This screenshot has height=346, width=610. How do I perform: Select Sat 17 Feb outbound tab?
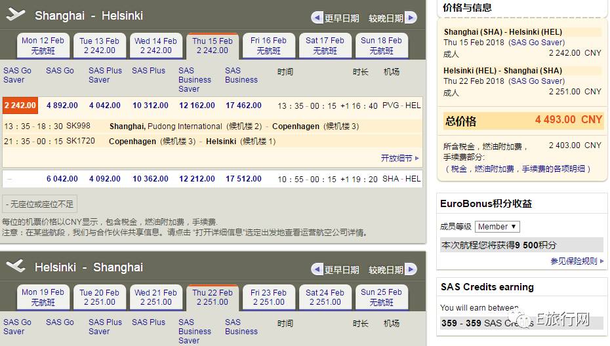325,45
